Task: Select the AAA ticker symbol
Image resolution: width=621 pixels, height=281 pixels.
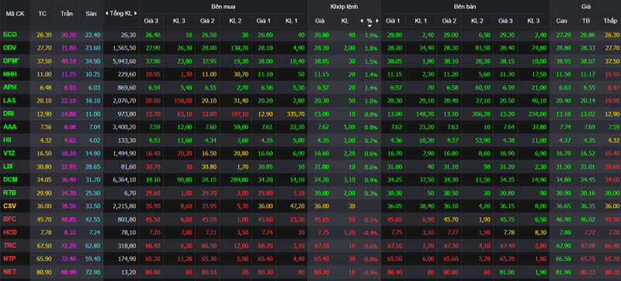Action: pyautogui.click(x=9, y=127)
